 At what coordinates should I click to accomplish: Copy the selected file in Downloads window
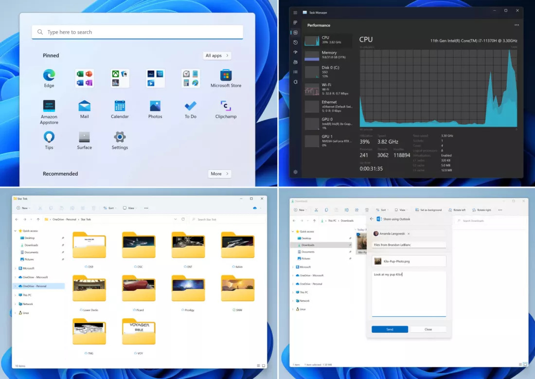point(326,210)
